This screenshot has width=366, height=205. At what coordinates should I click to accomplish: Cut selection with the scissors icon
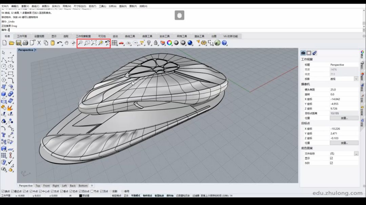click(x=39, y=43)
